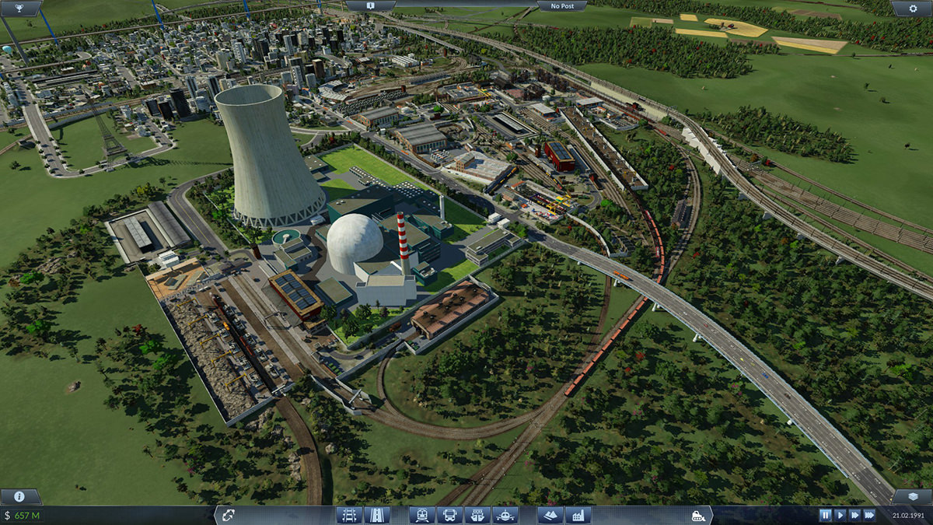Activate the bulldozer demolish tool
Image resolution: width=933 pixels, height=525 pixels.
click(697, 515)
